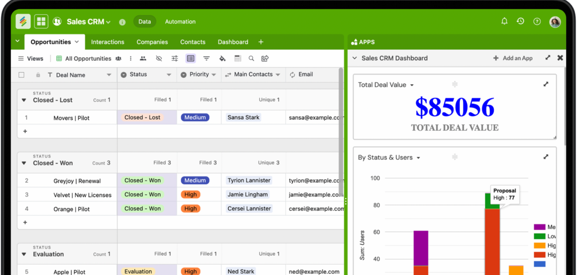Open the Automation tab
This screenshot has height=275, width=577.
pos(180,22)
